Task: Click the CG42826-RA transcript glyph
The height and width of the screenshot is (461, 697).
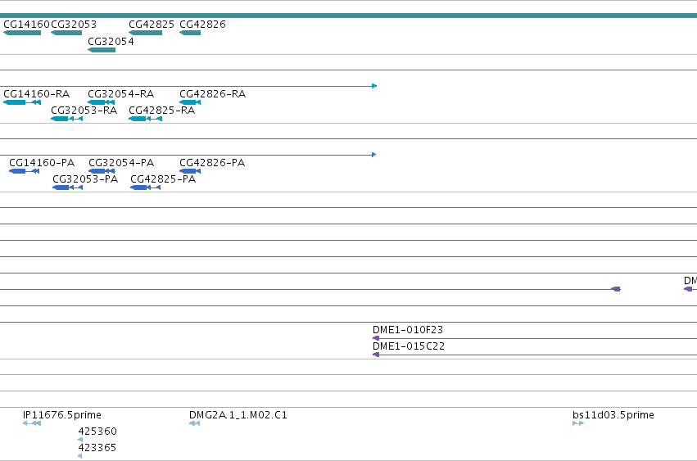Action: coord(190,102)
